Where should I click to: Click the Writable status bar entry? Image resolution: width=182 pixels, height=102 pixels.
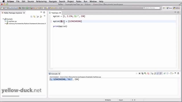pos(108,100)
